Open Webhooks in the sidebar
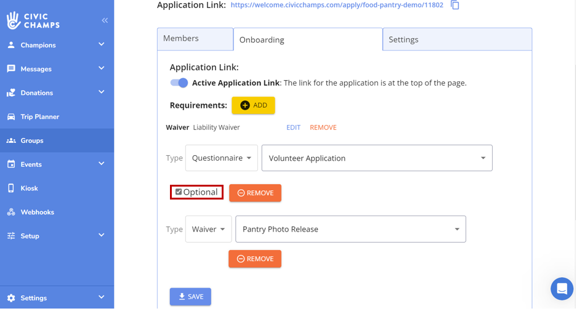577x311 pixels. [37, 212]
